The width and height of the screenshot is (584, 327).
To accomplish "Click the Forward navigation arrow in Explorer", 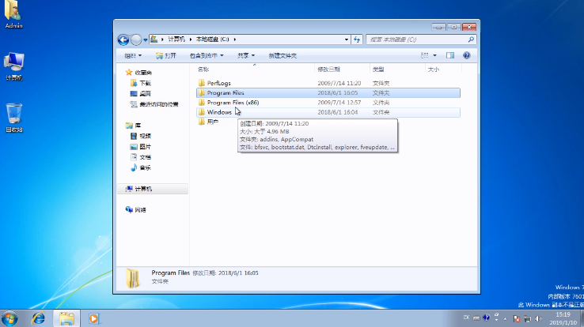I will click(x=135, y=39).
